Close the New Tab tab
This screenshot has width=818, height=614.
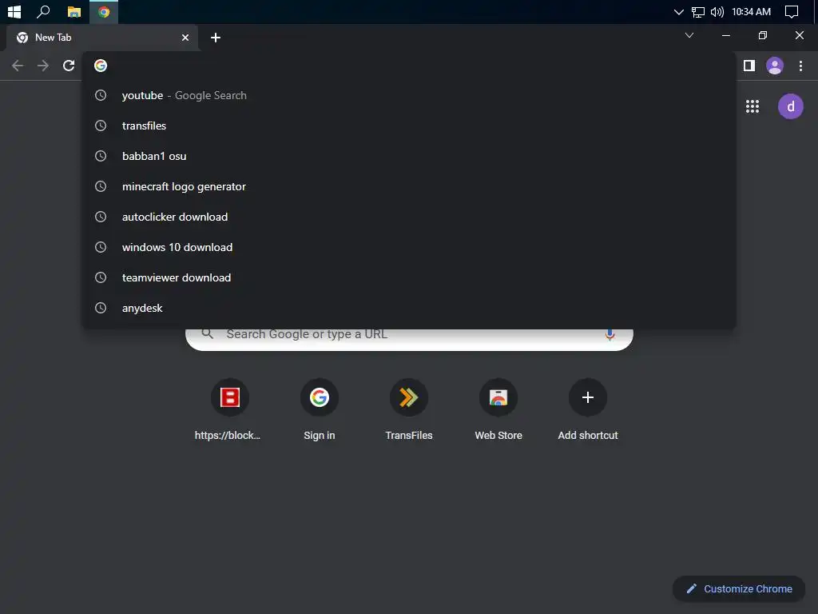(x=185, y=38)
